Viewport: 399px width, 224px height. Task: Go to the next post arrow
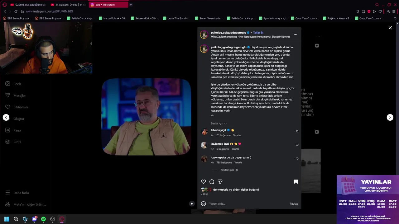pos(390,117)
